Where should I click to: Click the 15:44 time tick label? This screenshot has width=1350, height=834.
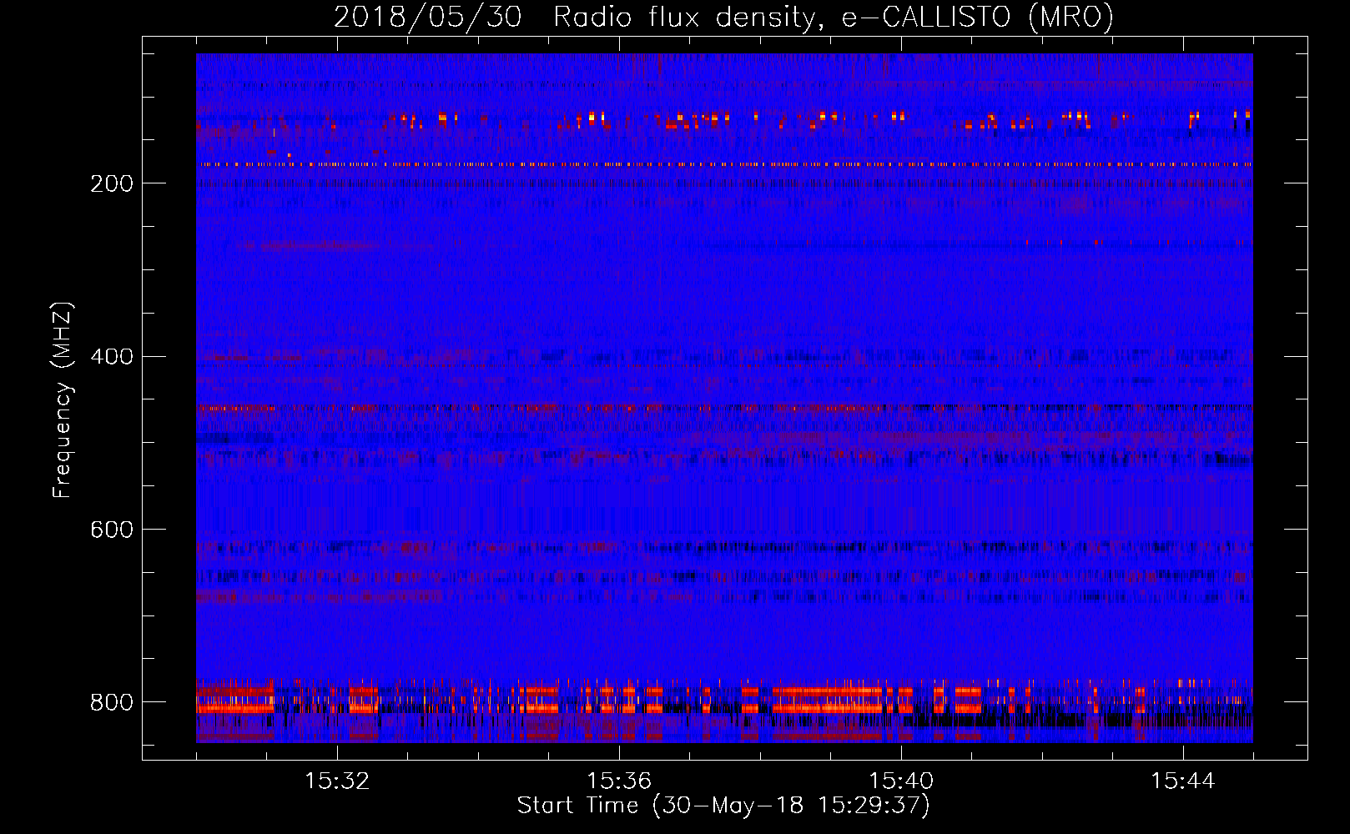click(1183, 781)
